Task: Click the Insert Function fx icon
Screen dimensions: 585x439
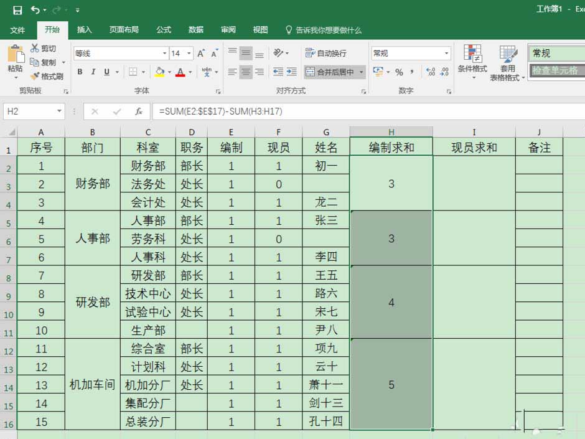Action: point(139,111)
